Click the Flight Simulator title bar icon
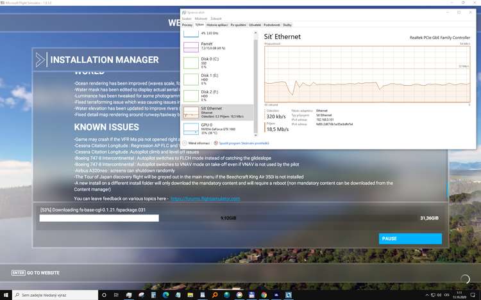 [x=3, y=3]
